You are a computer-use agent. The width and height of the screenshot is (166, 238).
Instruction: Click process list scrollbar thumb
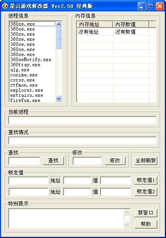pyautogui.click(x=58, y=38)
